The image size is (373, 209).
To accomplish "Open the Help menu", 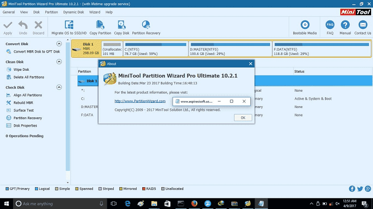I will [x=109, y=12].
